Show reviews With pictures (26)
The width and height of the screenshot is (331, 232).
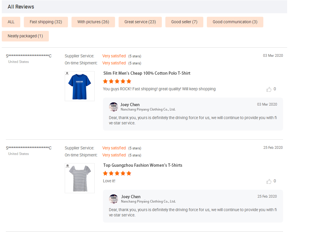[x=93, y=22]
